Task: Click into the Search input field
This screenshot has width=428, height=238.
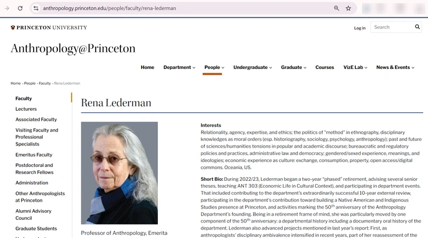Action: click(392, 27)
